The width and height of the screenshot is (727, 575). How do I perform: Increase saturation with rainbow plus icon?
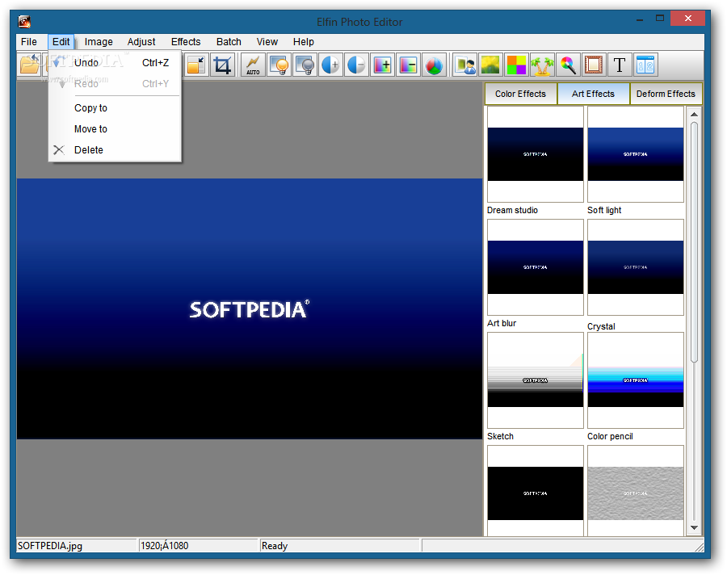(383, 65)
